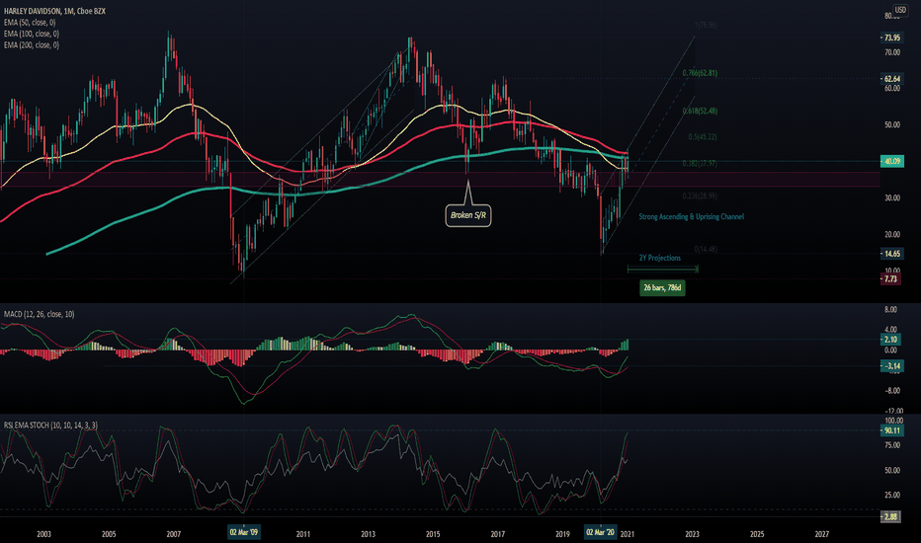Screen dimensions: 921x543
Task: Click the 2025 time axis label
Action: [757, 534]
